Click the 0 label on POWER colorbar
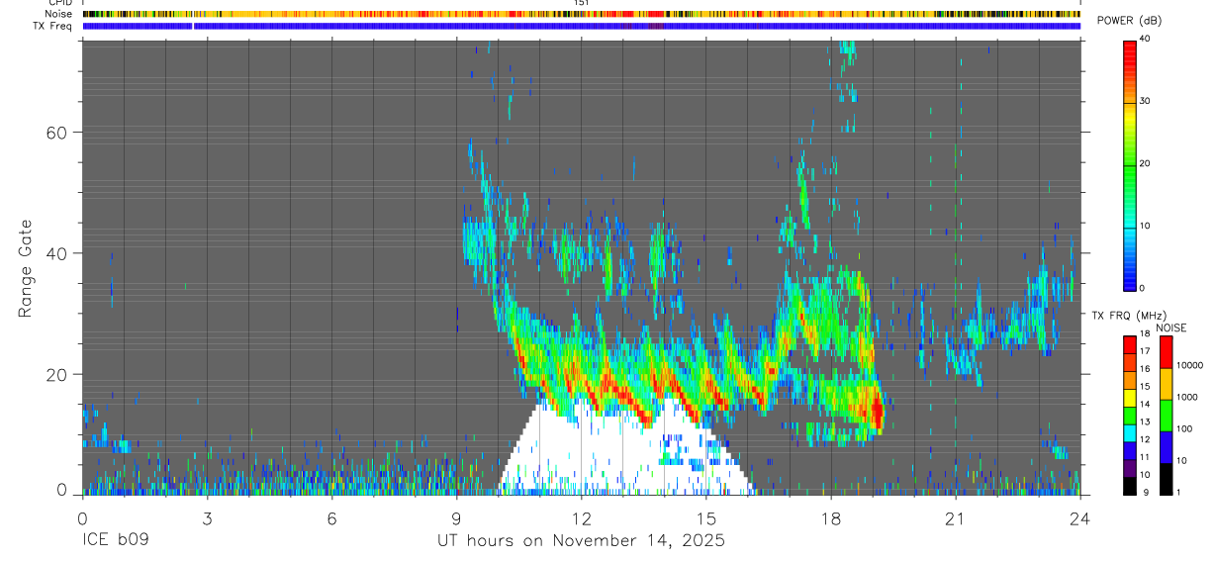The width and height of the screenshot is (1215, 561). (1143, 288)
